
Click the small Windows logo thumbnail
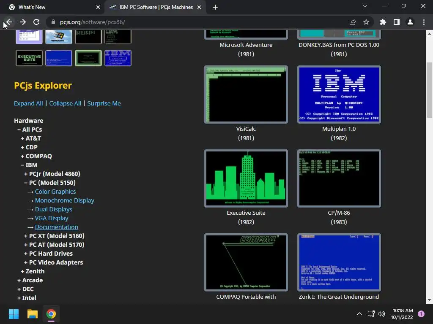click(x=58, y=37)
